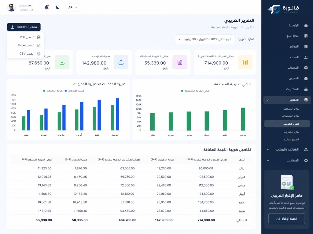Screen dimensions: 313x234
Task: Click the customers icon next to العملاء
Action: point(306,57)
